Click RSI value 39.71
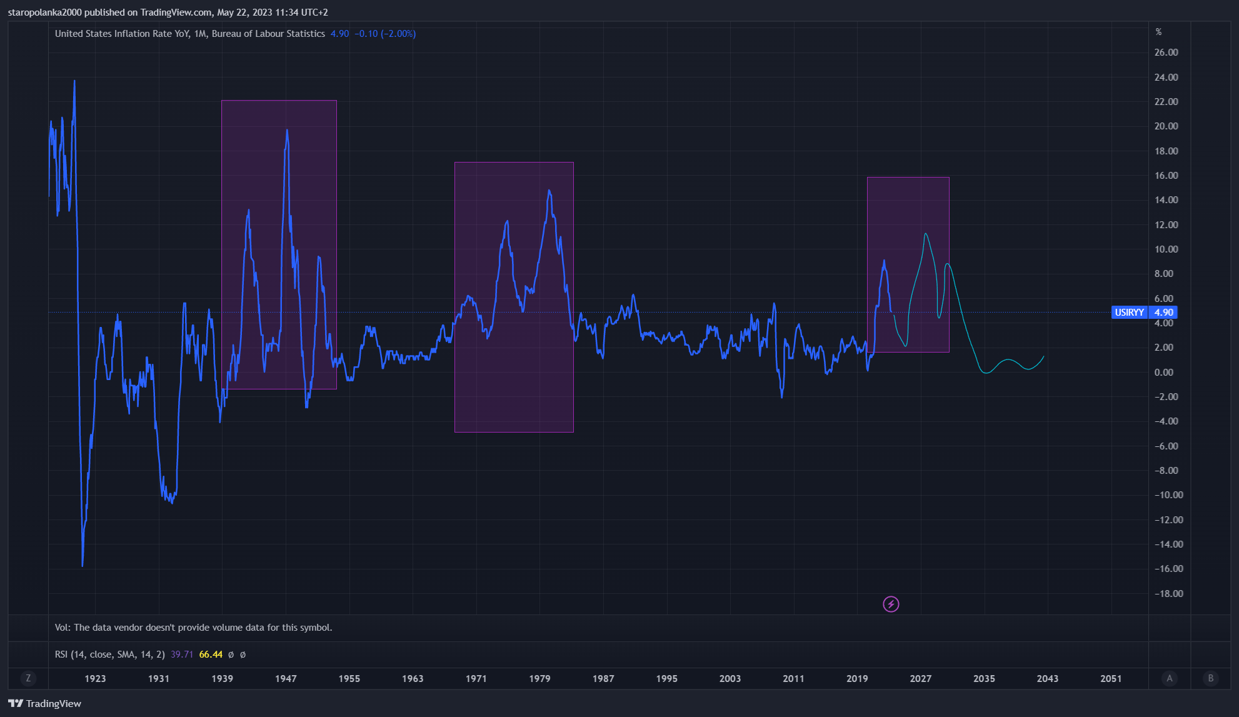 (x=182, y=654)
